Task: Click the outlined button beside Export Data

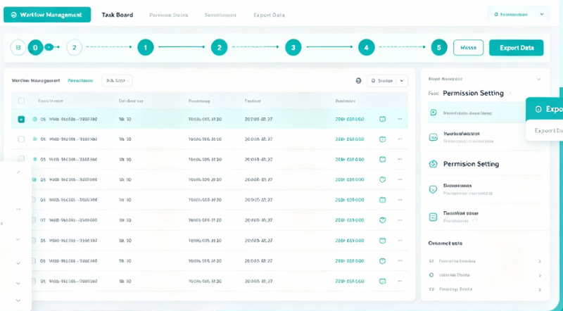Action: 468,48
